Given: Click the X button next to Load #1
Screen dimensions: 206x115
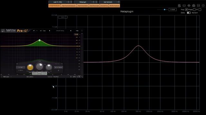Looking at the screenshot, I should pyautogui.click(x=71, y=2).
